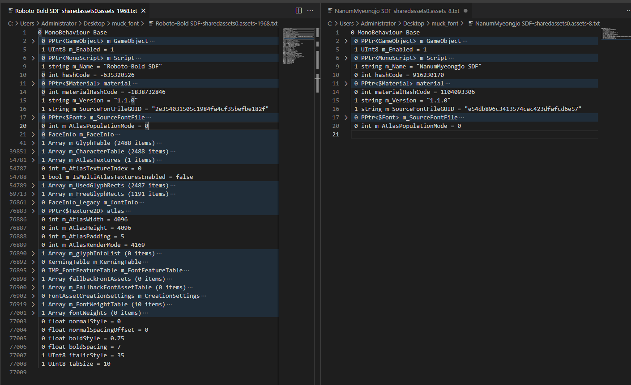
Task: Click the file icon on the NanumMyeongjo tab
Action: point(330,11)
